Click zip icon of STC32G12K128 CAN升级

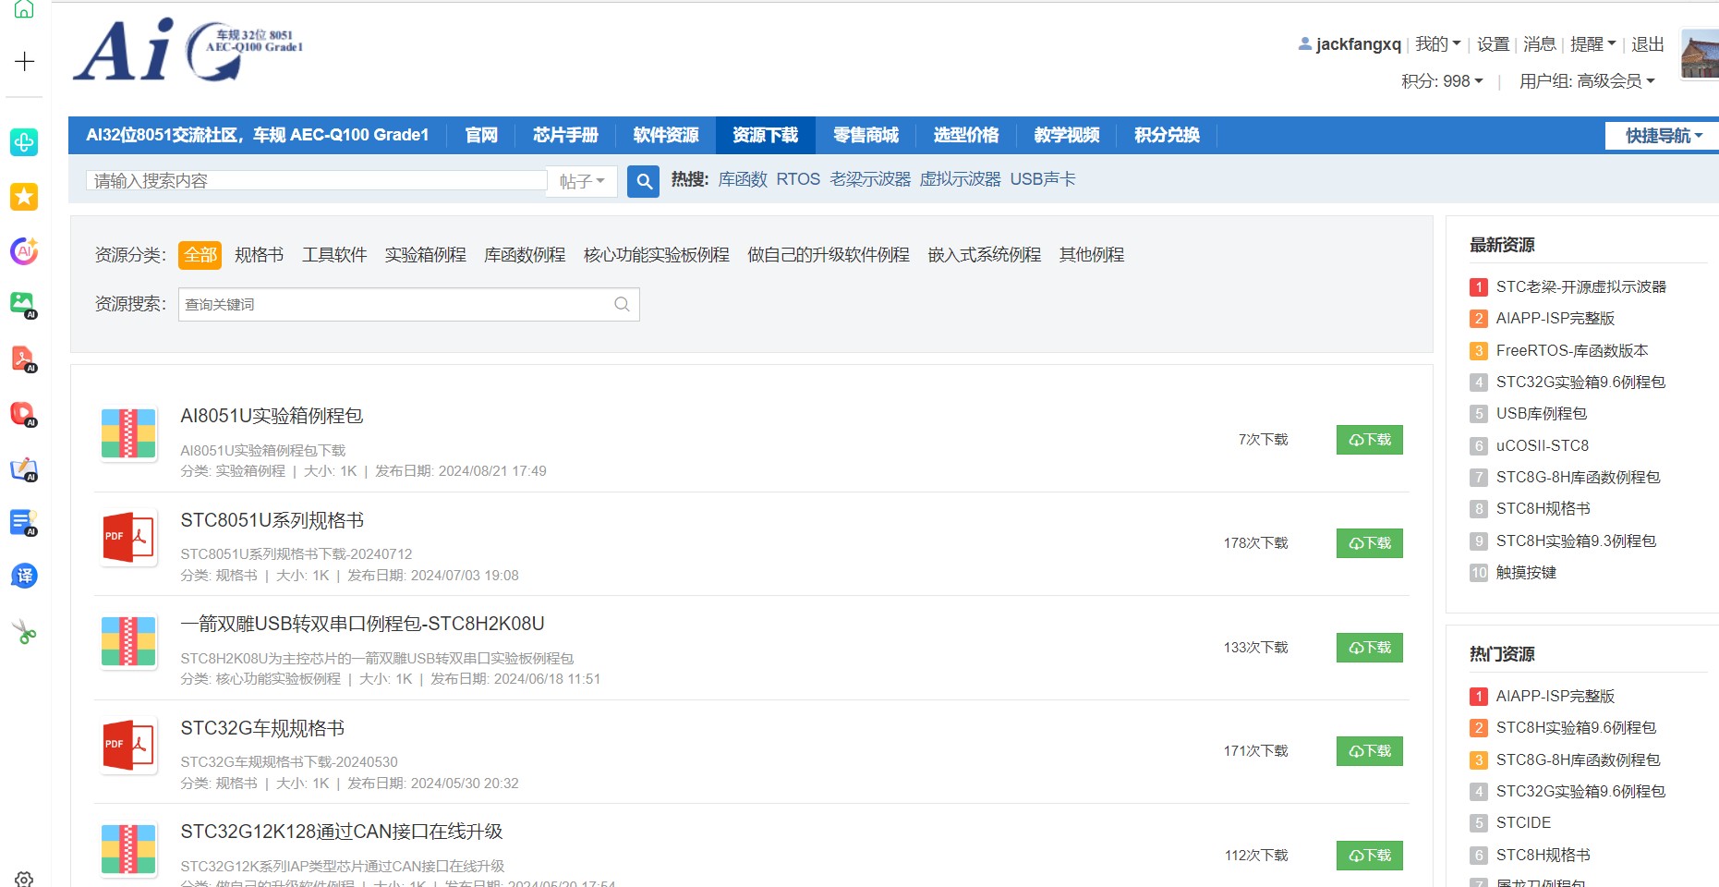(x=128, y=849)
